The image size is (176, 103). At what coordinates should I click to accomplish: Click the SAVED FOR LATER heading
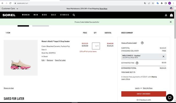(14, 99)
